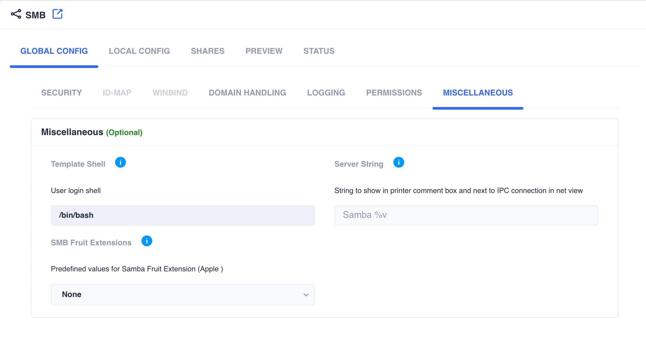The image size is (646, 344).
Task: Show Server String info tooltip
Action: click(398, 162)
